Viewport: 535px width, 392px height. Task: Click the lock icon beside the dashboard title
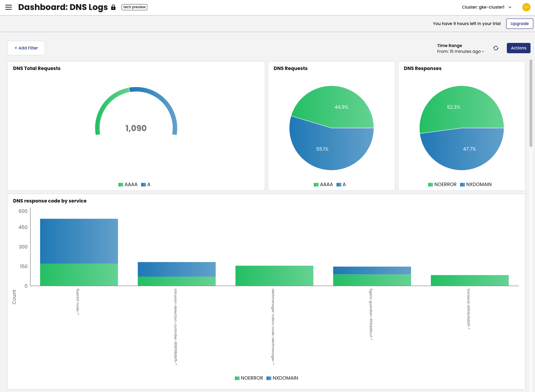pyautogui.click(x=113, y=7)
